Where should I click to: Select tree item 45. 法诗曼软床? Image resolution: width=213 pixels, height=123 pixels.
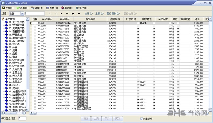[x=17, y=104]
